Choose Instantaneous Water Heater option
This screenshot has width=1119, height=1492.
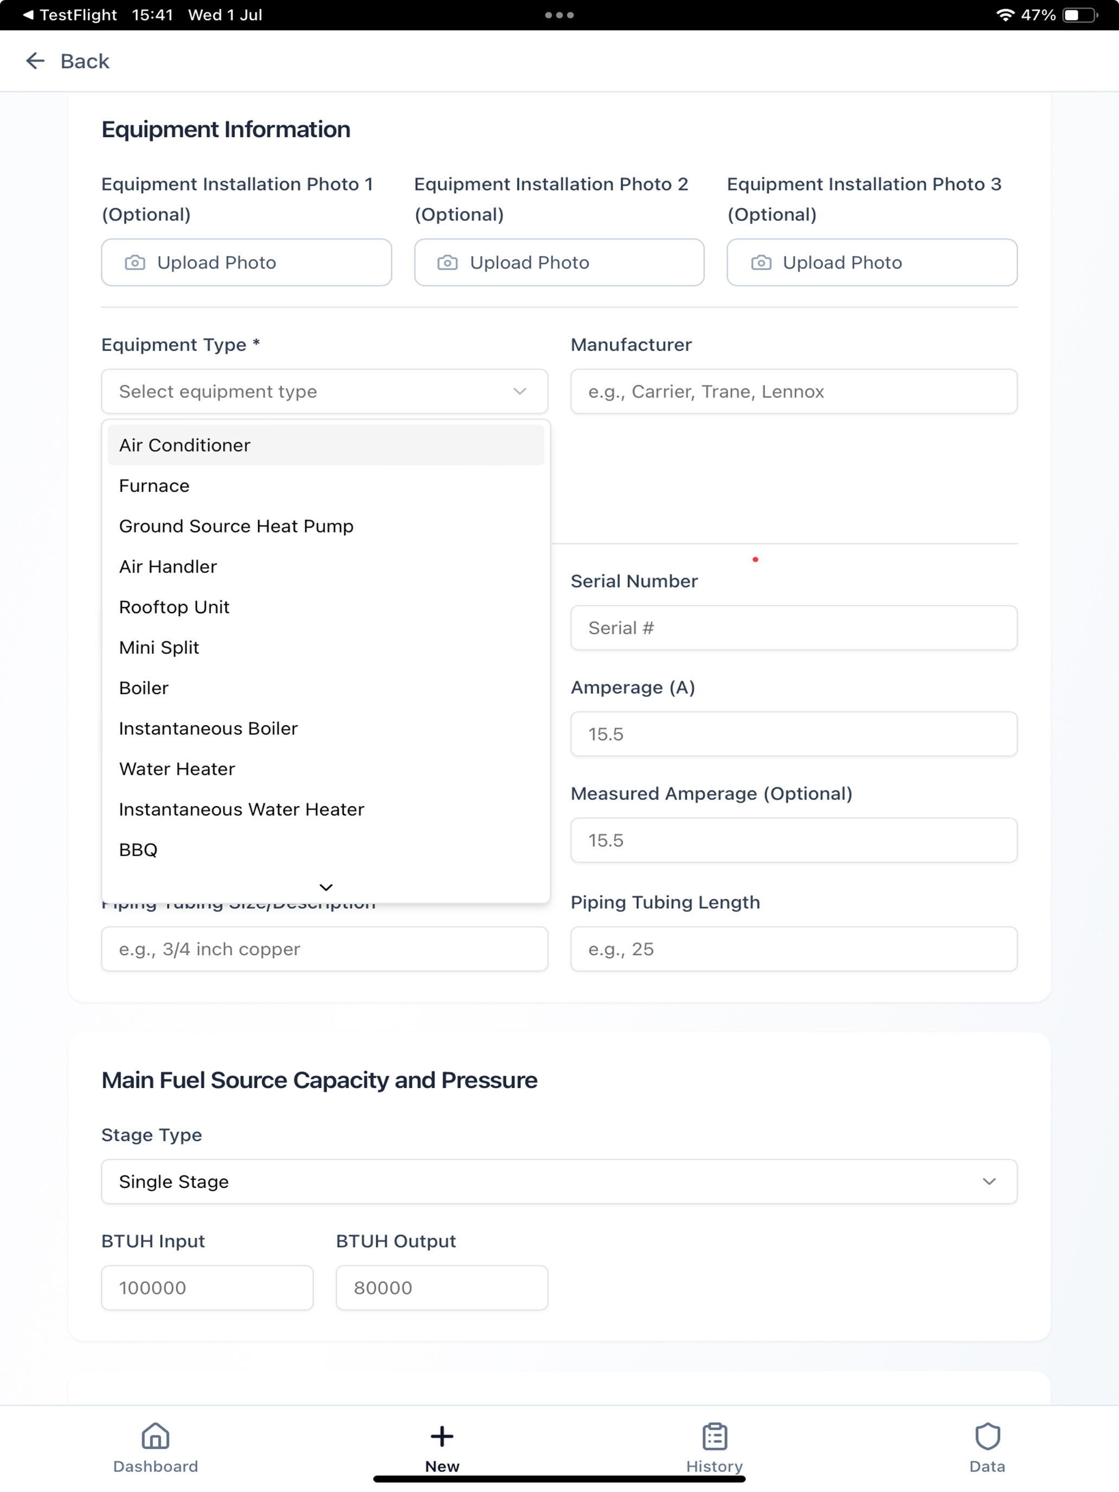point(326,809)
